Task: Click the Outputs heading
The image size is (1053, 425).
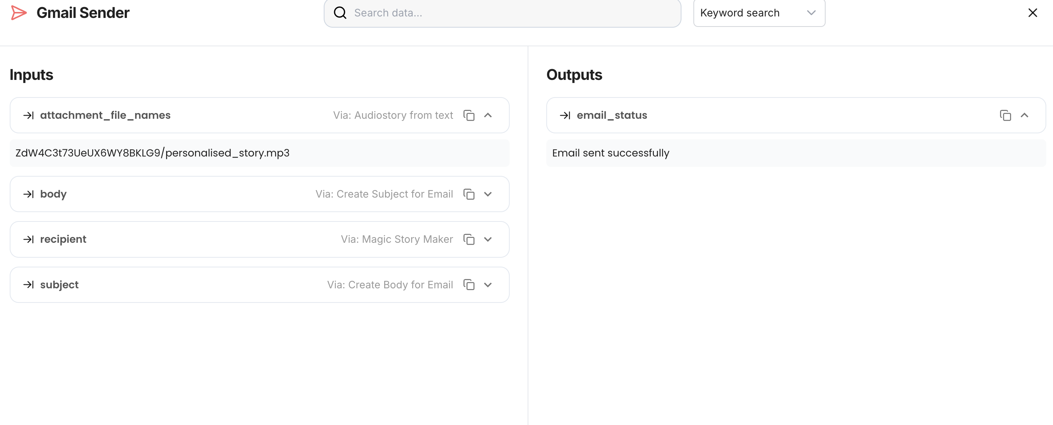Action: coord(574,75)
